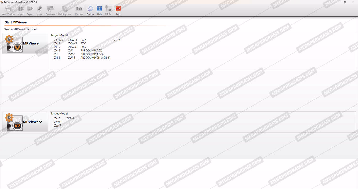This screenshot has height=189, width=358.
Task: Launch the MP Dr tool
Action: [108, 10]
